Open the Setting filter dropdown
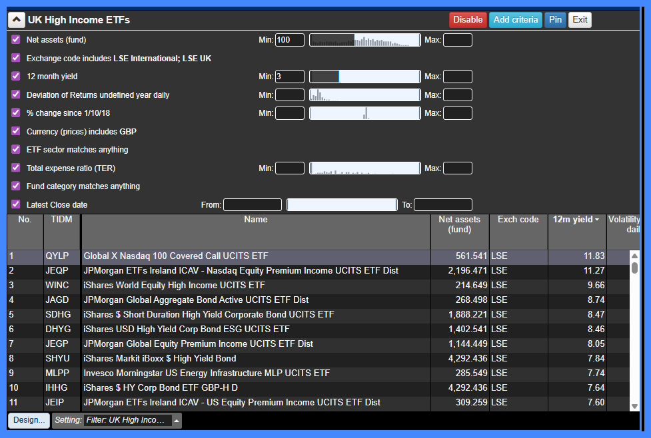The width and height of the screenshot is (651, 438). point(176,421)
